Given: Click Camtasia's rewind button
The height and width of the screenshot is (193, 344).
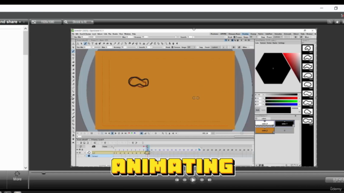Looking at the screenshot, I should coord(184,180).
